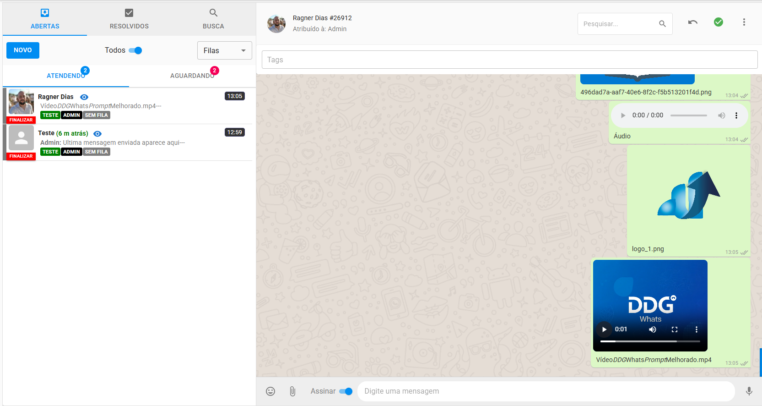Viewport: 762px width, 406px height.
Task: Switch to the Resolvidos tab
Action: (x=129, y=19)
